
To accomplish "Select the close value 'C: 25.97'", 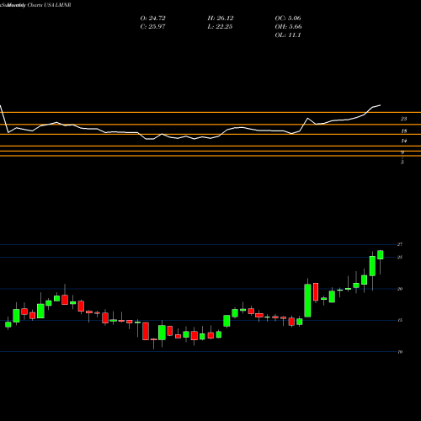I will click(152, 27).
